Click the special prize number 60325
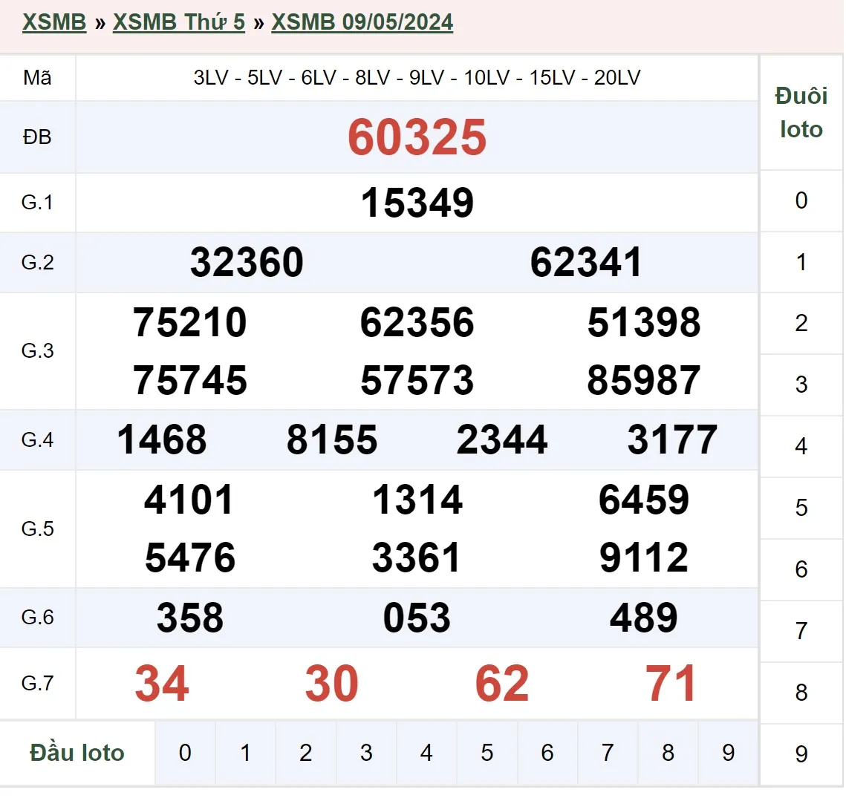 tap(417, 138)
